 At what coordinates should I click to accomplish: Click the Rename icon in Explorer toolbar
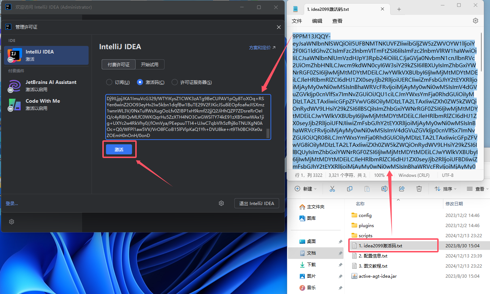tap(384, 189)
